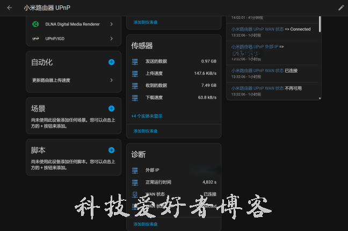Click the 上传速度 sensor icon
Viewport: 348px width, 231px height.
click(135, 73)
